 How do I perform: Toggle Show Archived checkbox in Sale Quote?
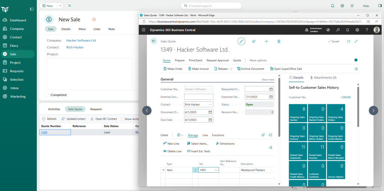121,119
